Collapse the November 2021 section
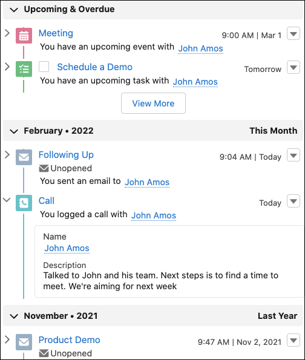The height and width of the screenshot is (360, 305). [14, 316]
